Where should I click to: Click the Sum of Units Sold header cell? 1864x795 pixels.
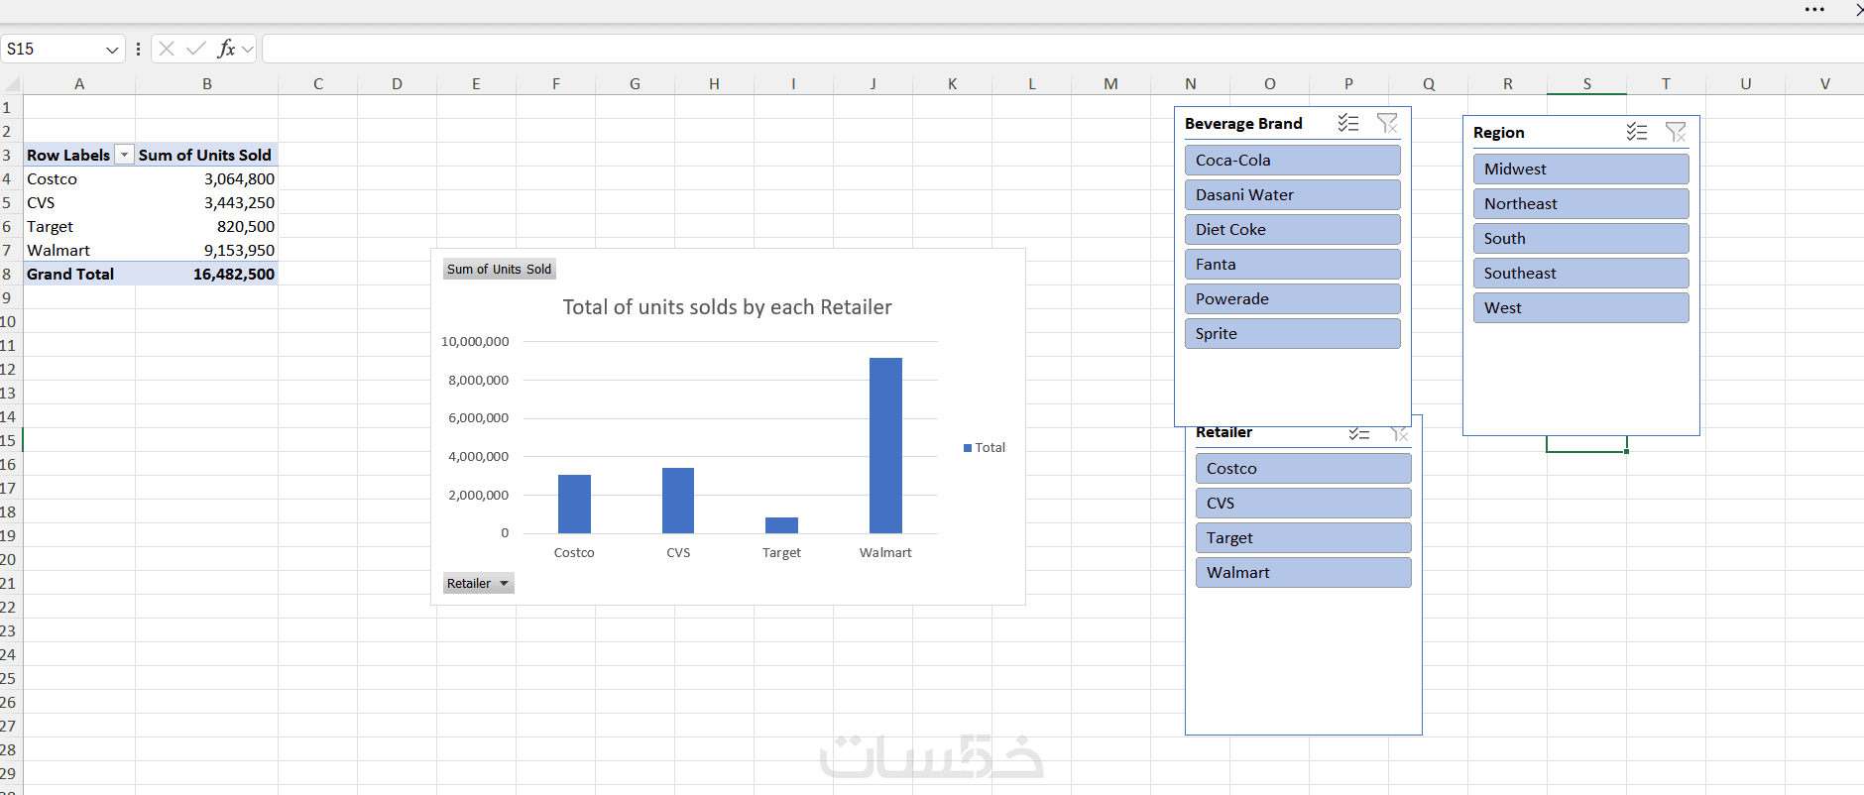pos(207,155)
